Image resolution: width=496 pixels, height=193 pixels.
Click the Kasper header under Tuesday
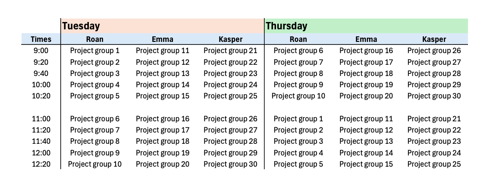230,39
